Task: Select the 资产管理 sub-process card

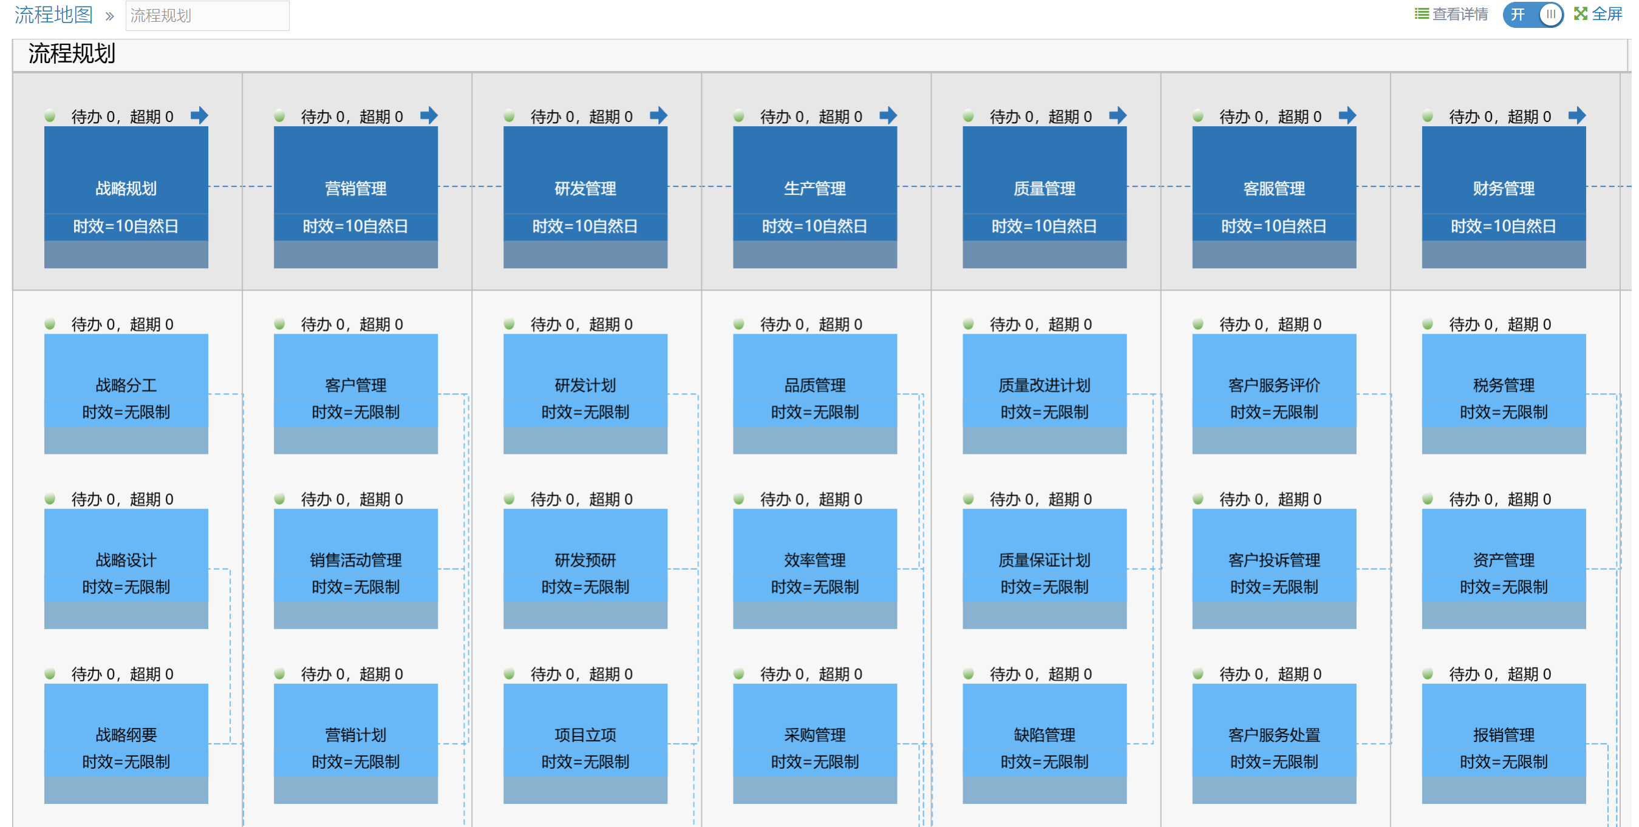Action: [1504, 569]
